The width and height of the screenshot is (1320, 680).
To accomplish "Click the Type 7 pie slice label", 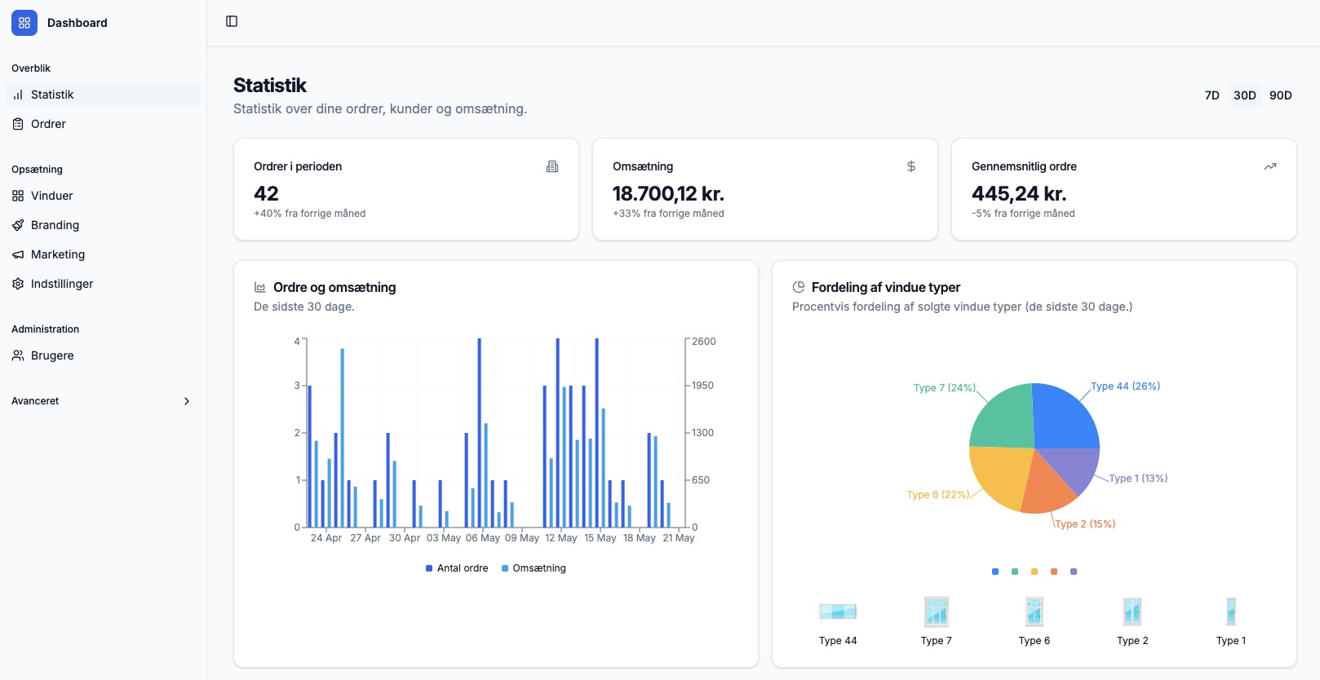I will pyautogui.click(x=944, y=388).
